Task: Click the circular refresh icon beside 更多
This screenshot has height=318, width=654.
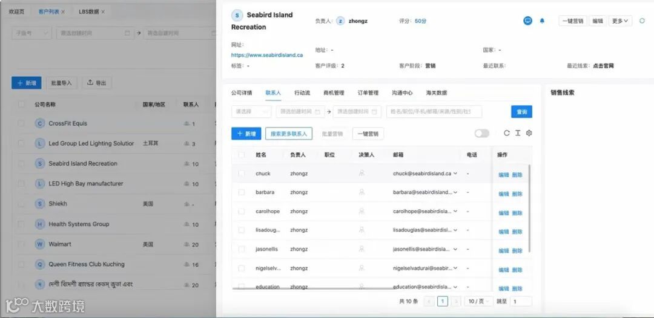Action: (642, 21)
